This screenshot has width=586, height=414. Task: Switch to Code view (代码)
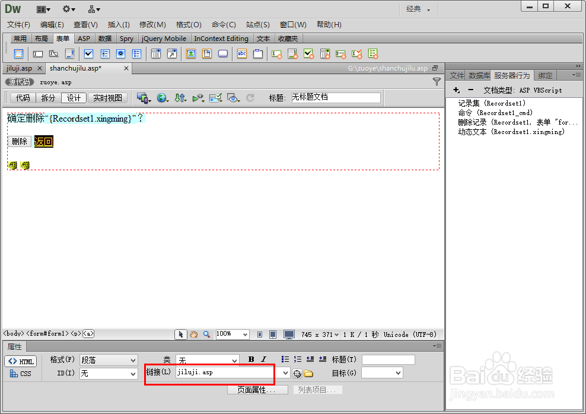click(23, 98)
